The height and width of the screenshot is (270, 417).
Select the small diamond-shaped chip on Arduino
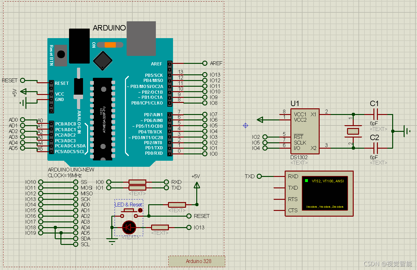103,60
